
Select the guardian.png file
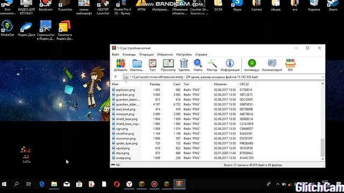[123, 94]
